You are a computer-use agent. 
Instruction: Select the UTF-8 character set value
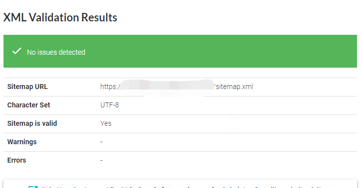[x=110, y=105]
